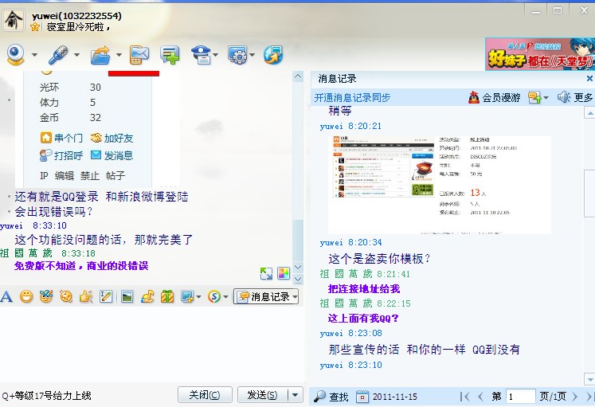Open the color scheme swatch icon

click(x=284, y=273)
